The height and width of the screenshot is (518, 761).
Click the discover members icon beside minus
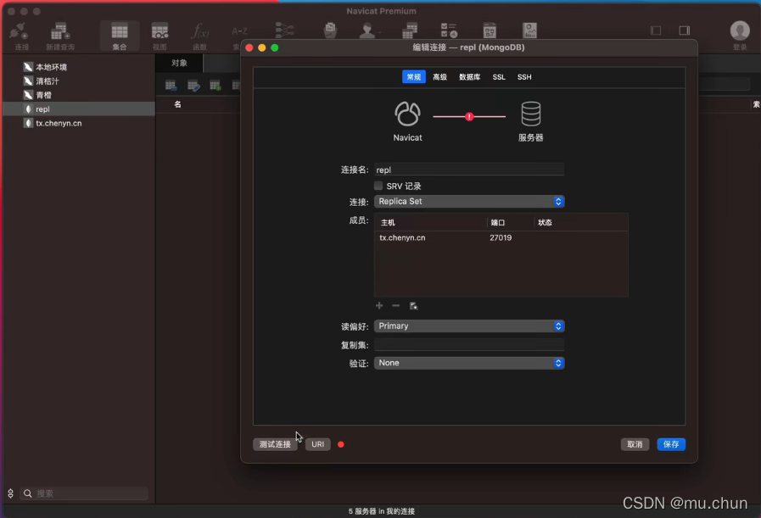(x=413, y=305)
